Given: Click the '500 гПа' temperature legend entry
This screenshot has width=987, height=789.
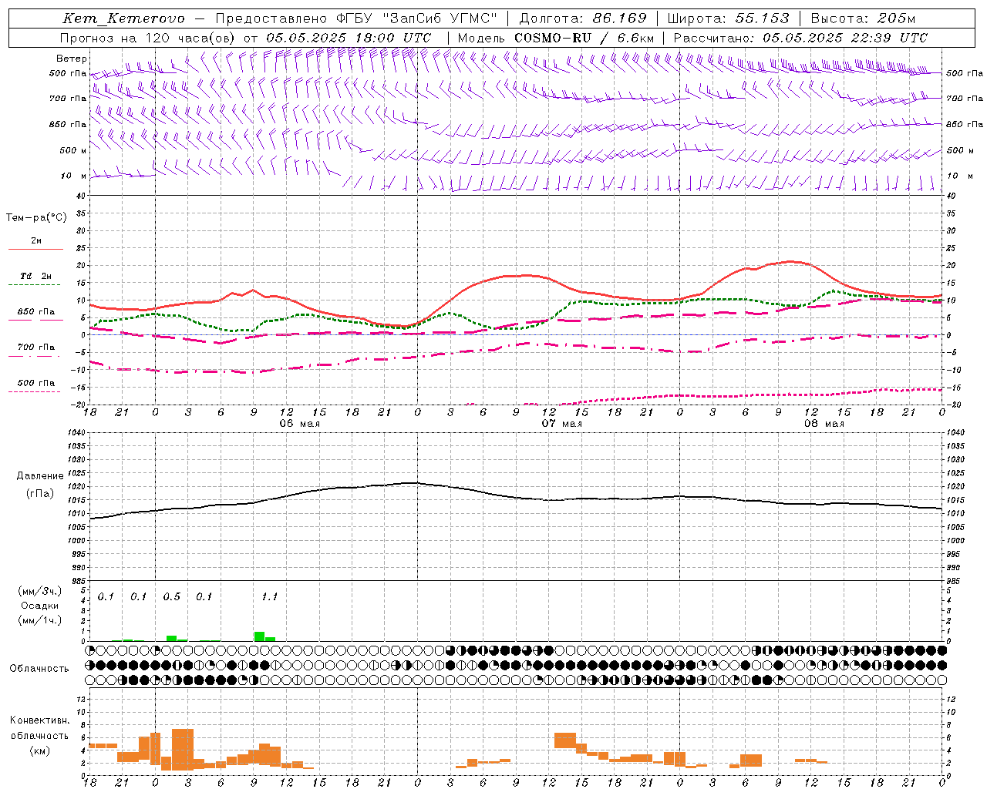Looking at the screenshot, I should pyautogui.click(x=35, y=383).
